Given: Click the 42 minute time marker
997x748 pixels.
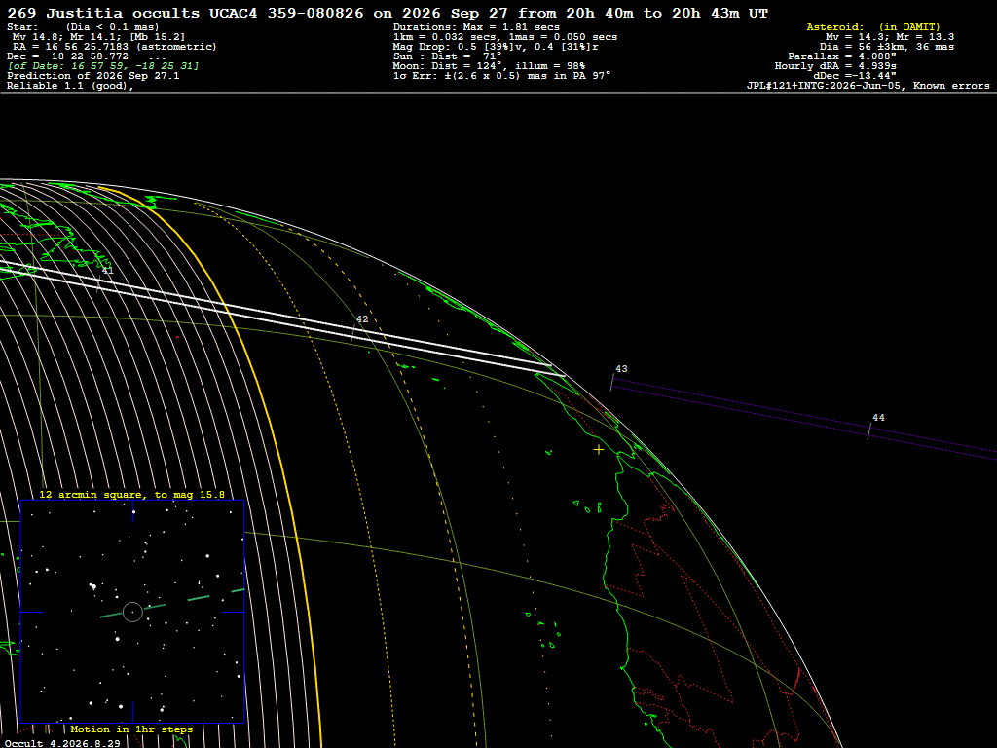Looking at the screenshot, I should (x=362, y=319).
